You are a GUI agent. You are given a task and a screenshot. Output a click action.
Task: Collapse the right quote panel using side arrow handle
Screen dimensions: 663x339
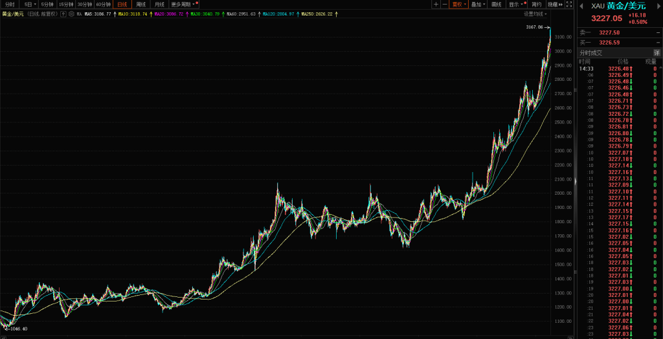(x=575, y=181)
